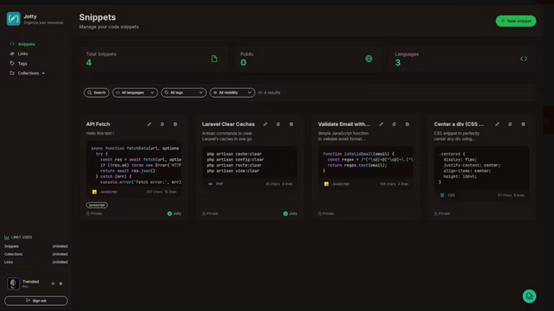Click the Languages code brackets icon
The width and height of the screenshot is (554, 311).
524,59
